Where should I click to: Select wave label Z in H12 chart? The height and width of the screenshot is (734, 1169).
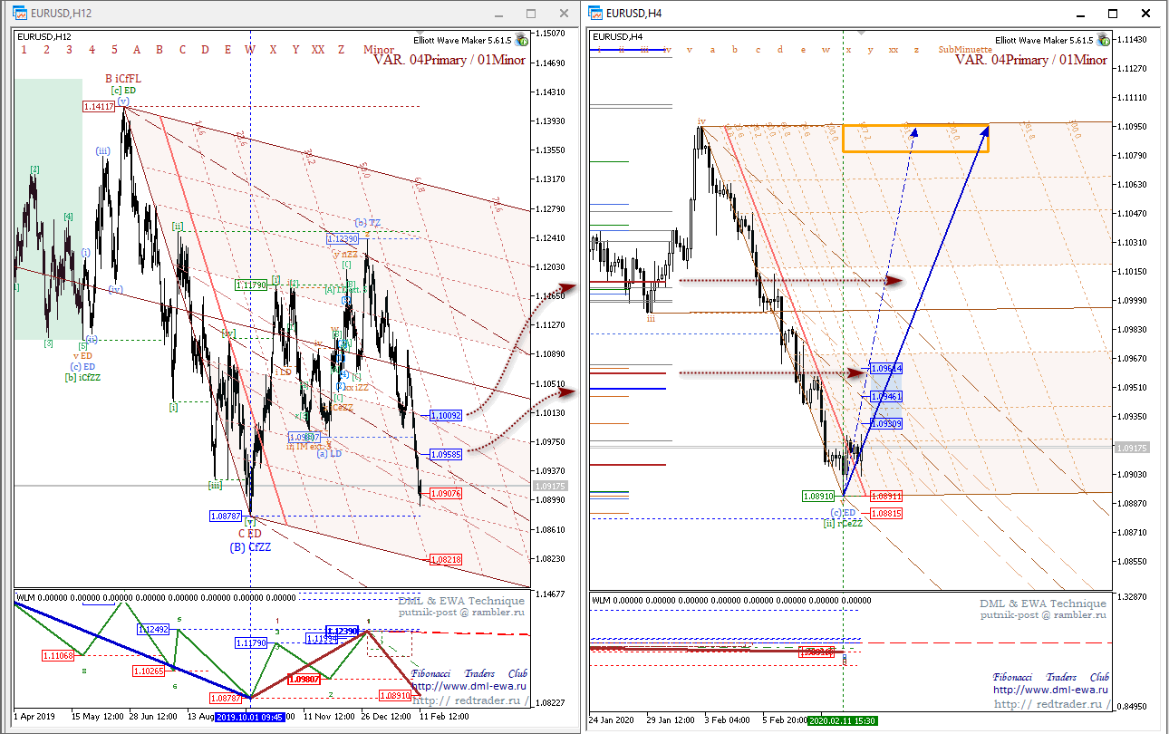341,50
